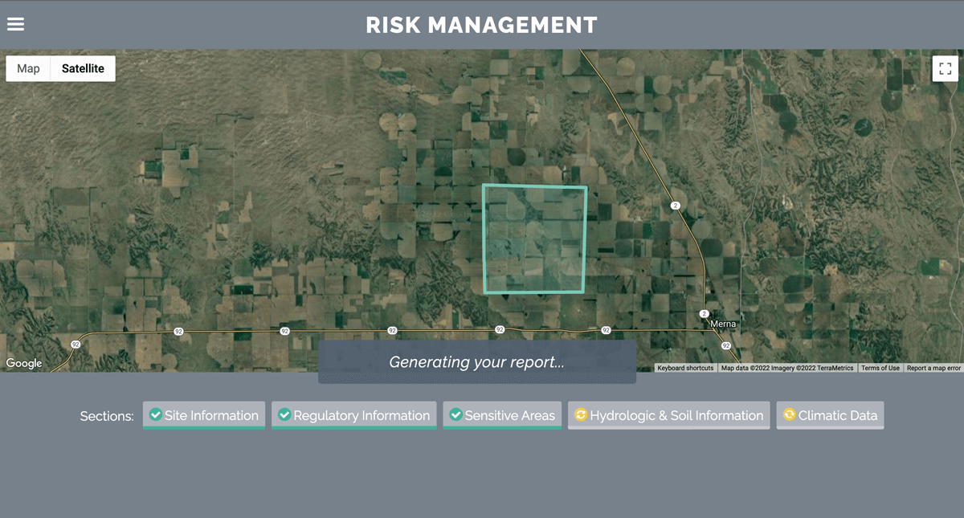Select the highlighted parcel square on the map
964x518 pixels.
coord(534,239)
